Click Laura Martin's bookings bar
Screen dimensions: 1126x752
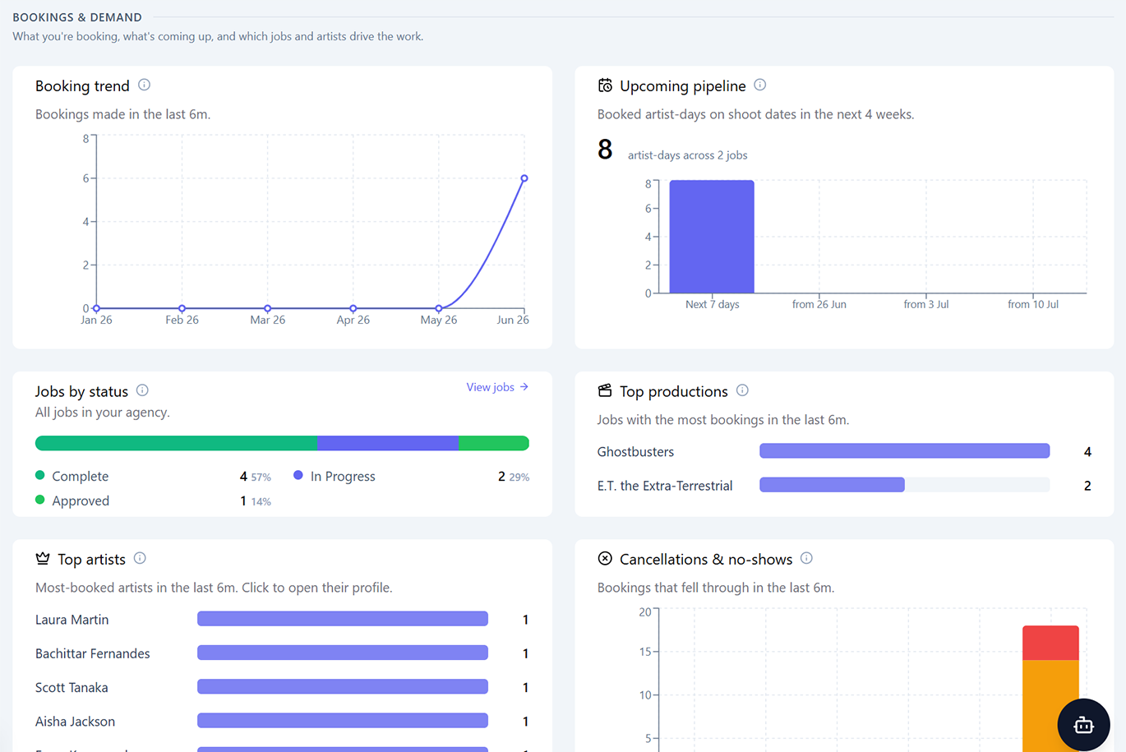click(x=343, y=619)
